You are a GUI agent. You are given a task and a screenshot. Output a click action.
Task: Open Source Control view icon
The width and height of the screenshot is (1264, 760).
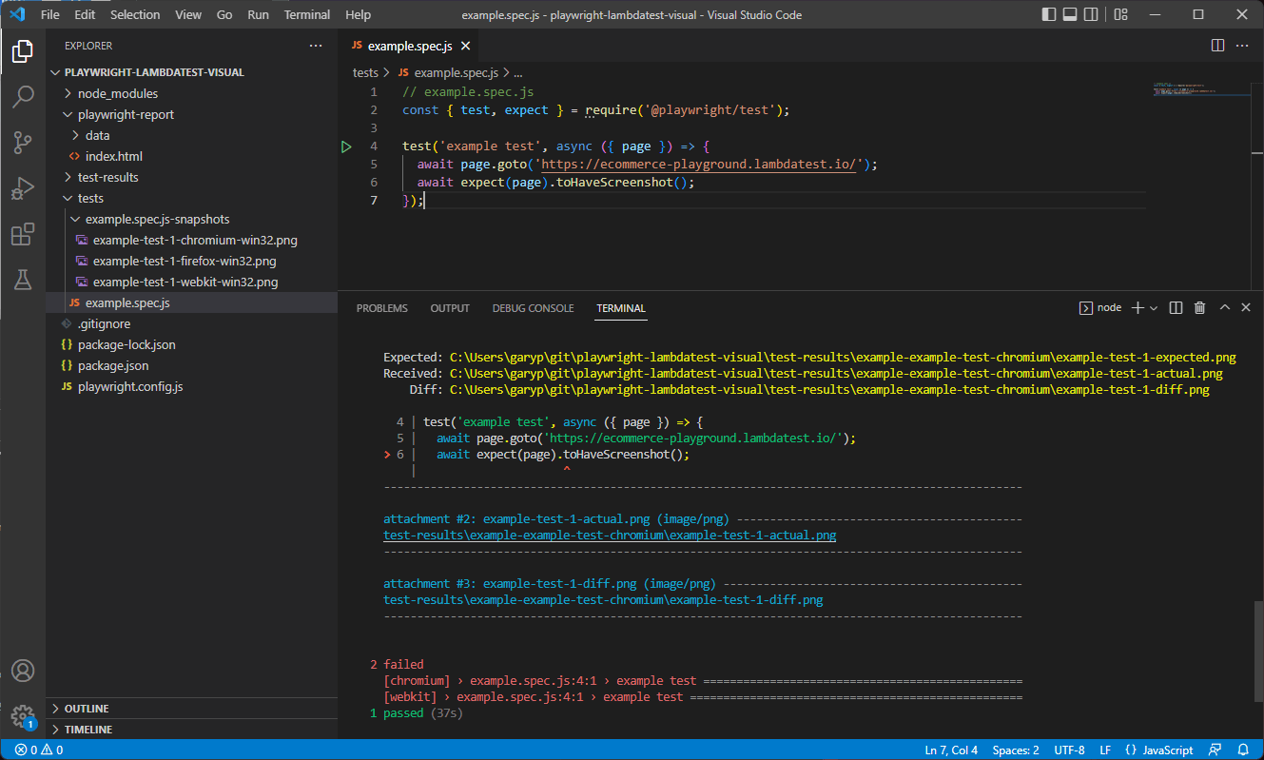point(23,143)
